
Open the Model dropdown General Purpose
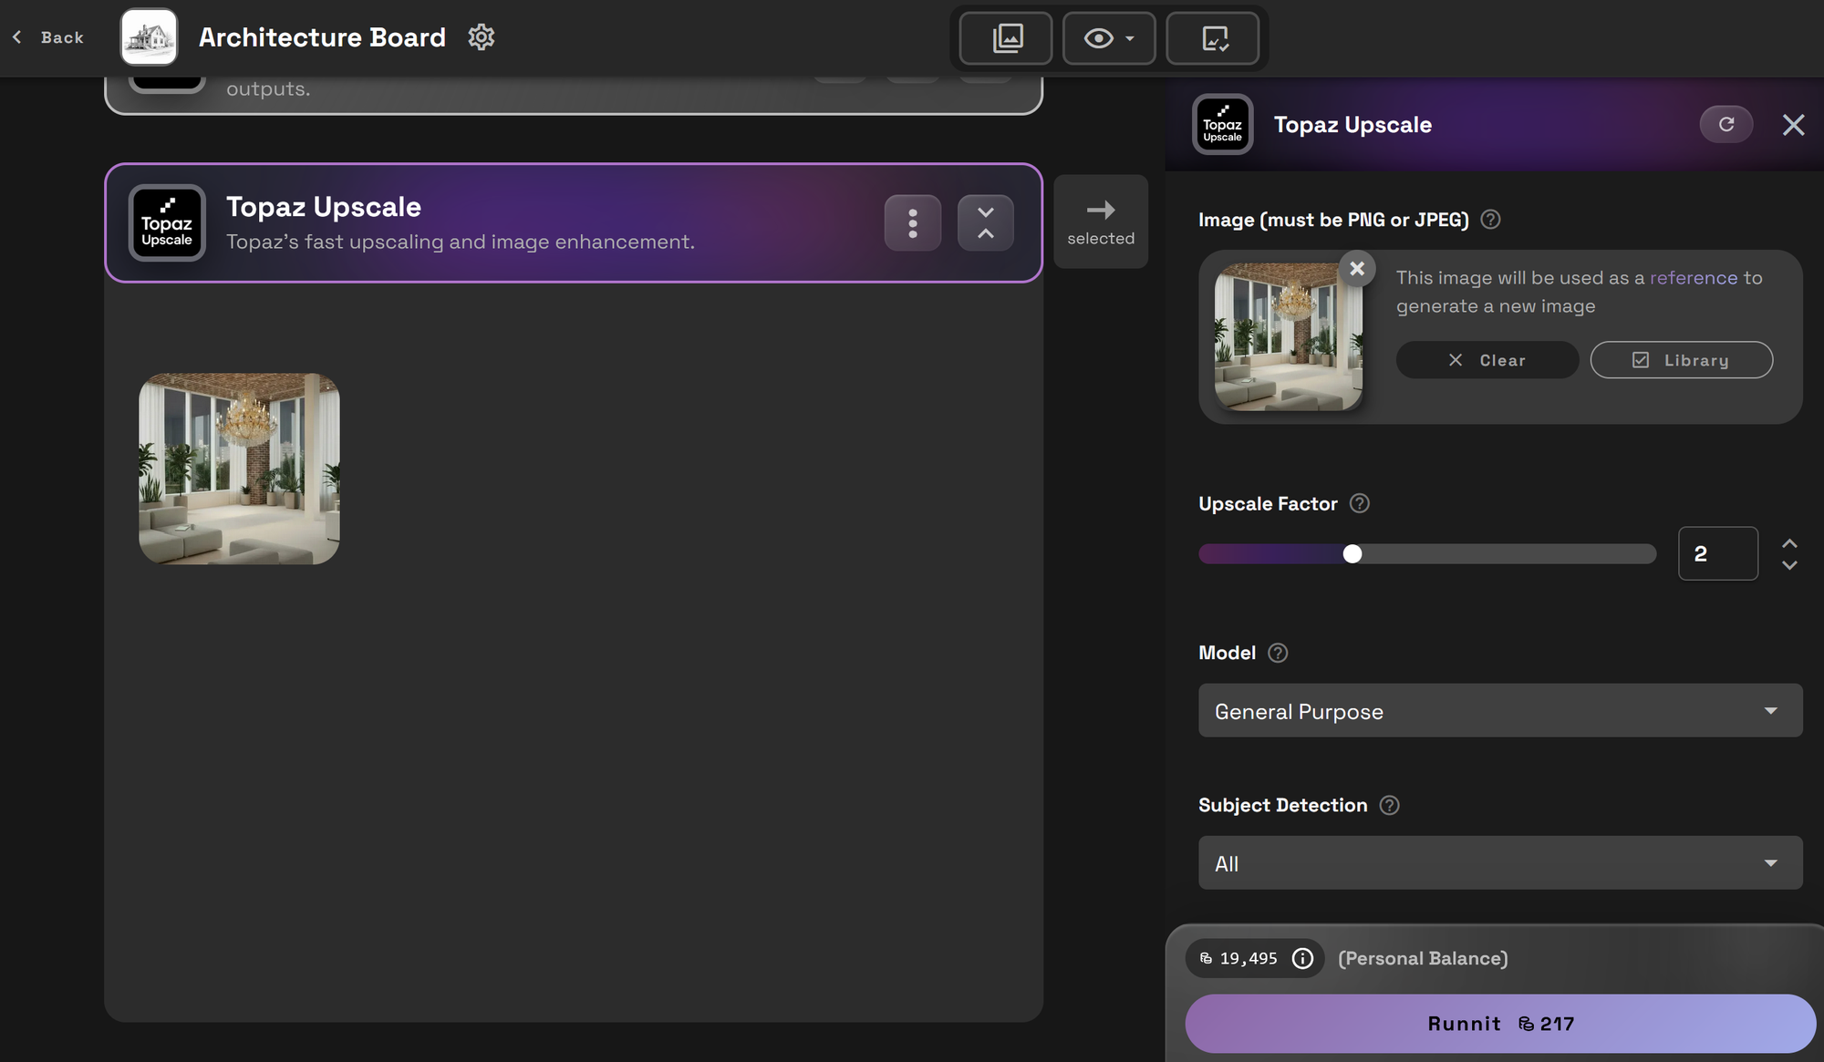[x=1500, y=710]
